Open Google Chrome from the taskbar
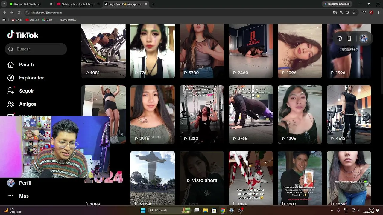 click(223, 210)
